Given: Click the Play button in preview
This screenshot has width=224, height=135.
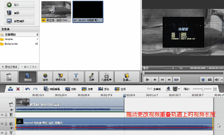Looking at the screenshot, I should [x=147, y=80].
